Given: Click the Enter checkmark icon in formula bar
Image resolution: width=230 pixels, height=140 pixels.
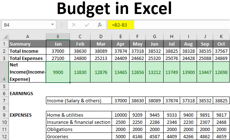Looking at the screenshot, I should click(87, 25).
